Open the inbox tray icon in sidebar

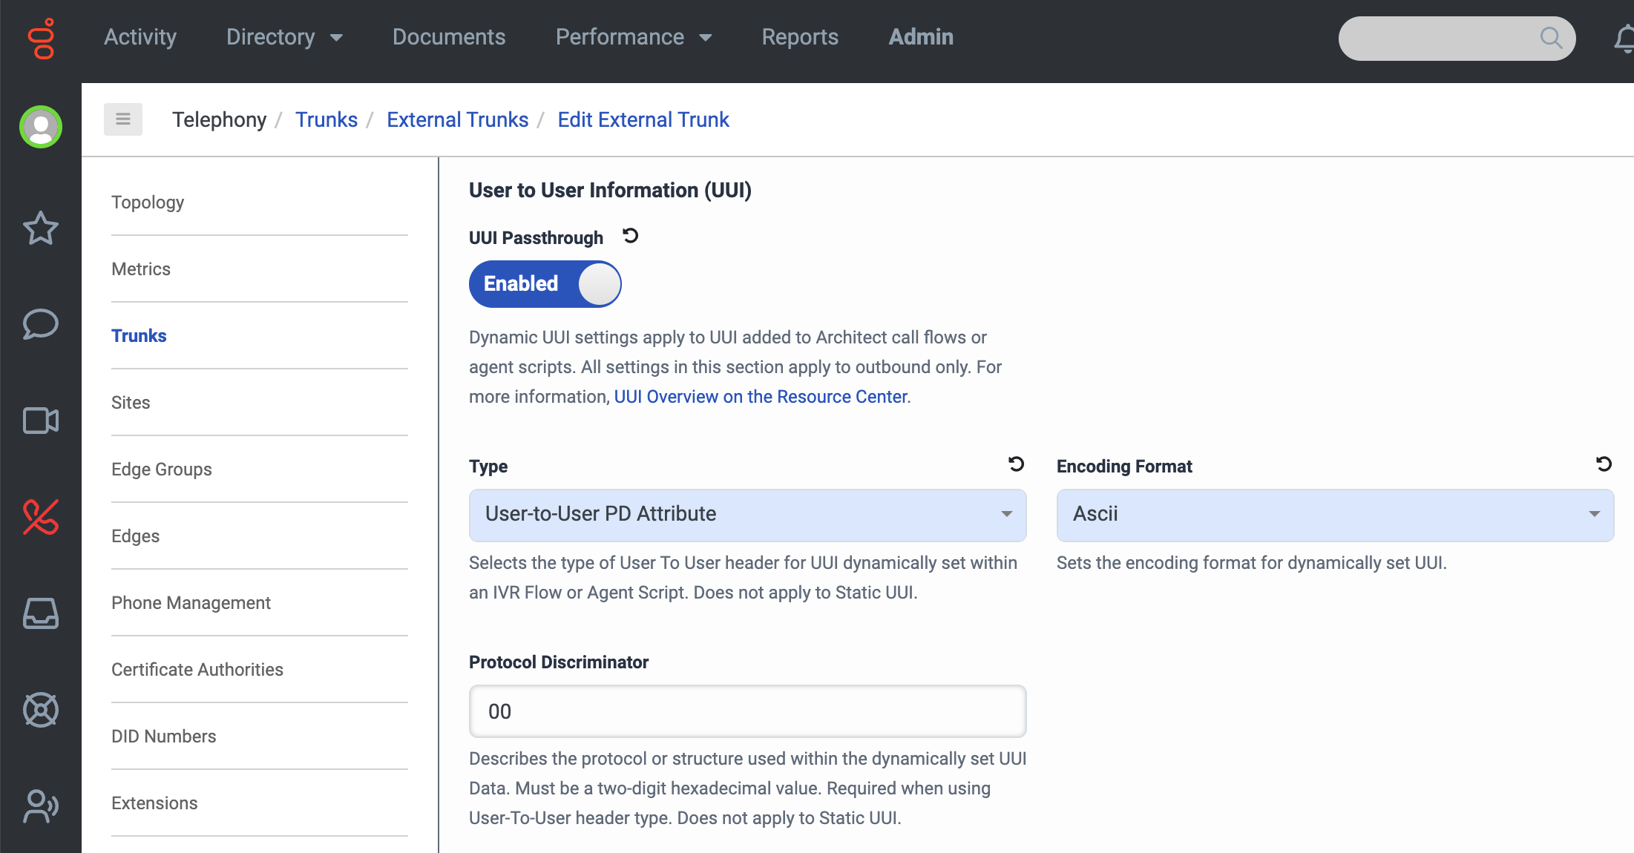tap(40, 613)
